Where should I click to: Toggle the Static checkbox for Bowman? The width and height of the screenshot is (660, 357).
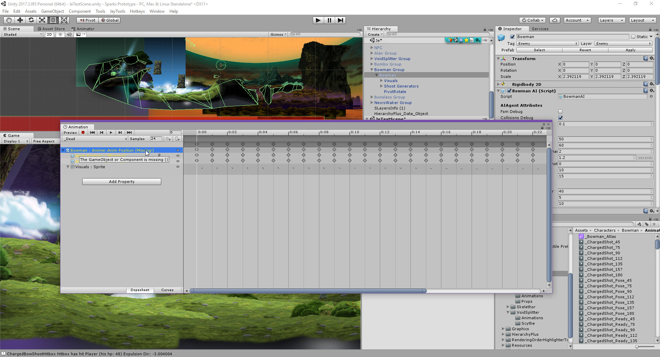pos(633,37)
